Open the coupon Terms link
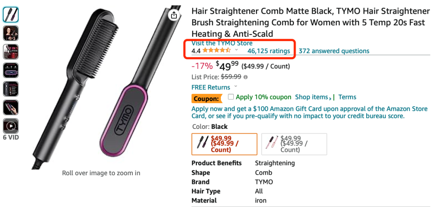This screenshot has height=207, width=436. pos(347,97)
